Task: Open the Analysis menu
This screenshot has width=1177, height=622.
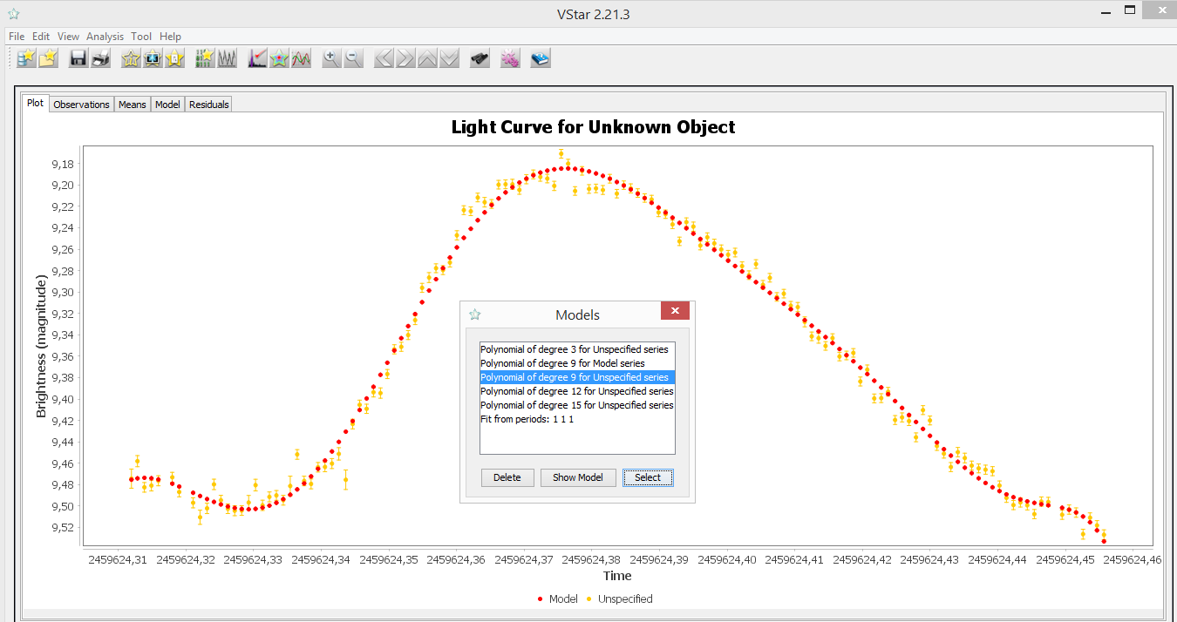Action: 105,37
